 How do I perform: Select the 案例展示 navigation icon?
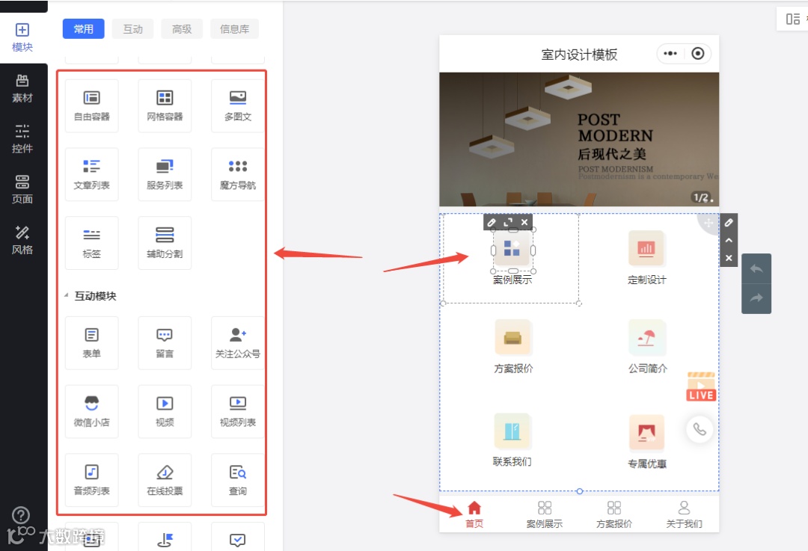click(512, 249)
